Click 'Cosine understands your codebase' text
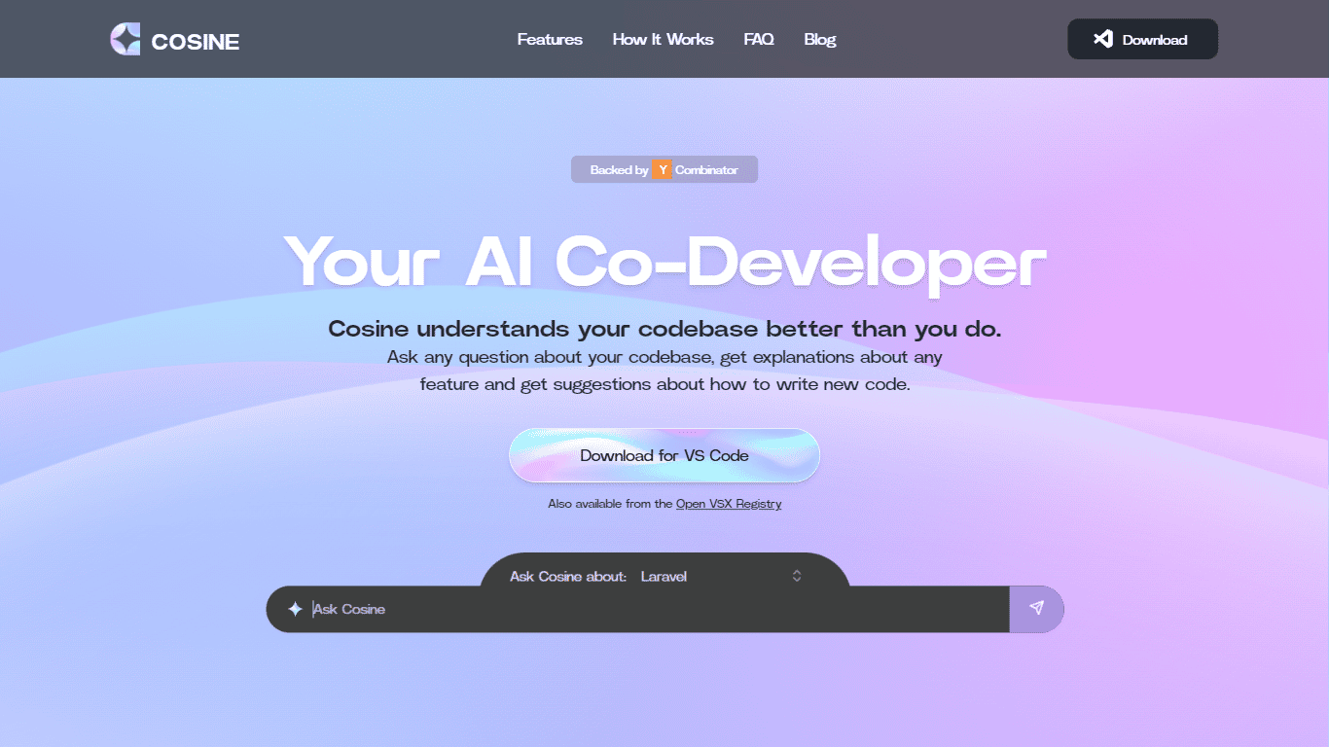The width and height of the screenshot is (1329, 747). pyautogui.click(x=664, y=329)
